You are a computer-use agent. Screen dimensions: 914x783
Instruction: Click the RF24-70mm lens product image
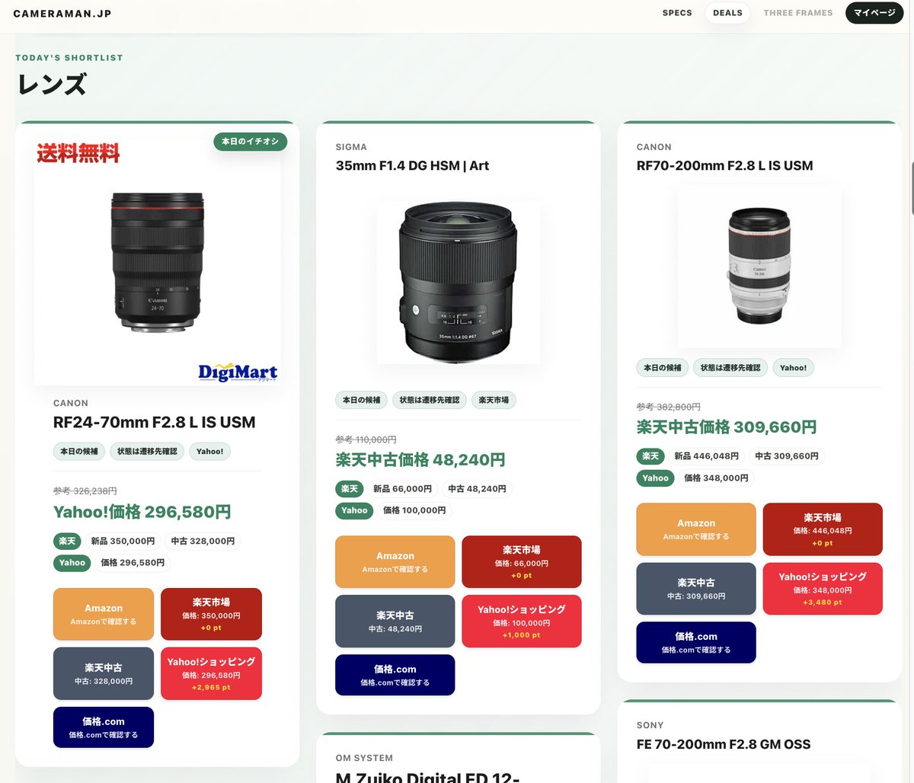point(157,262)
